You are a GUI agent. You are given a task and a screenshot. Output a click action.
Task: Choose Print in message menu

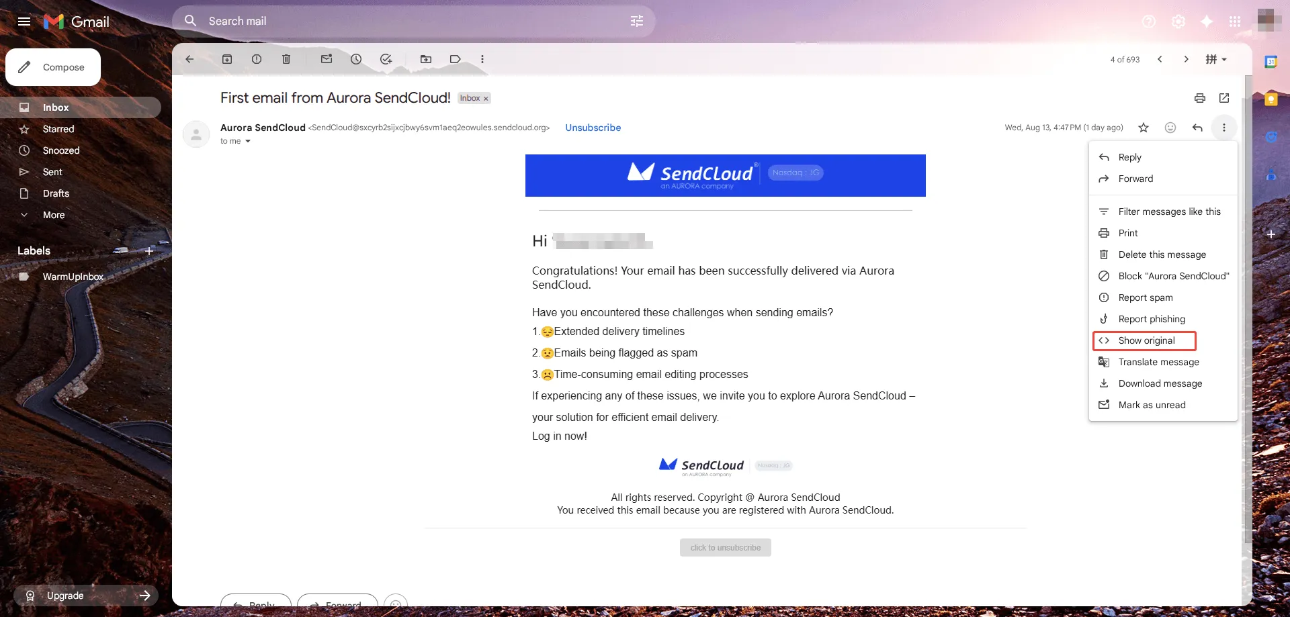coord(1163,233)
